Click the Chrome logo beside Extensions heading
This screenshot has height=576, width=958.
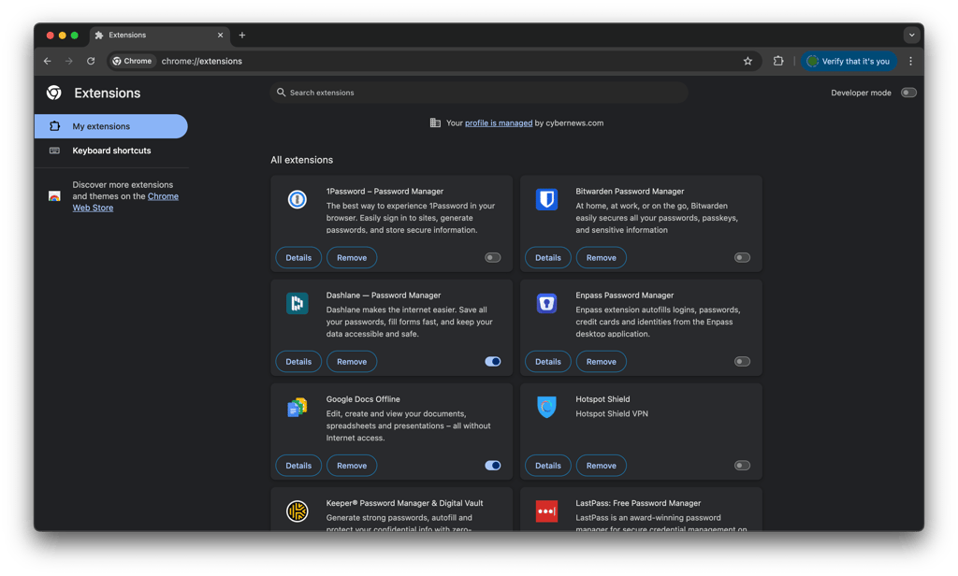(53, 93)
